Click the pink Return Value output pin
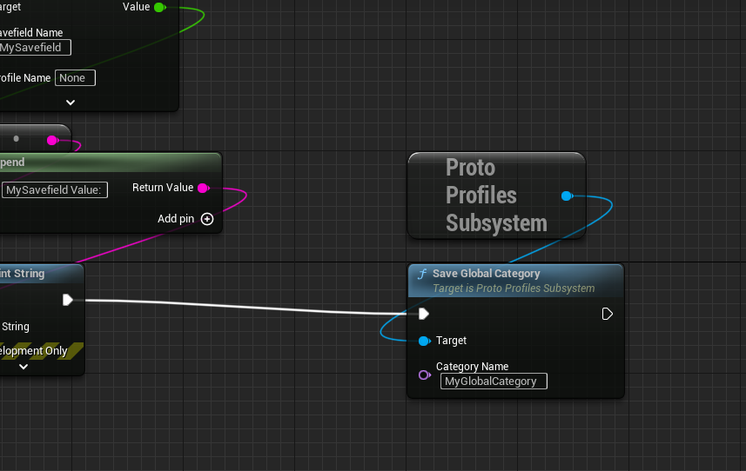The width and height of the screenshot is (746, 471). [203, 188]
